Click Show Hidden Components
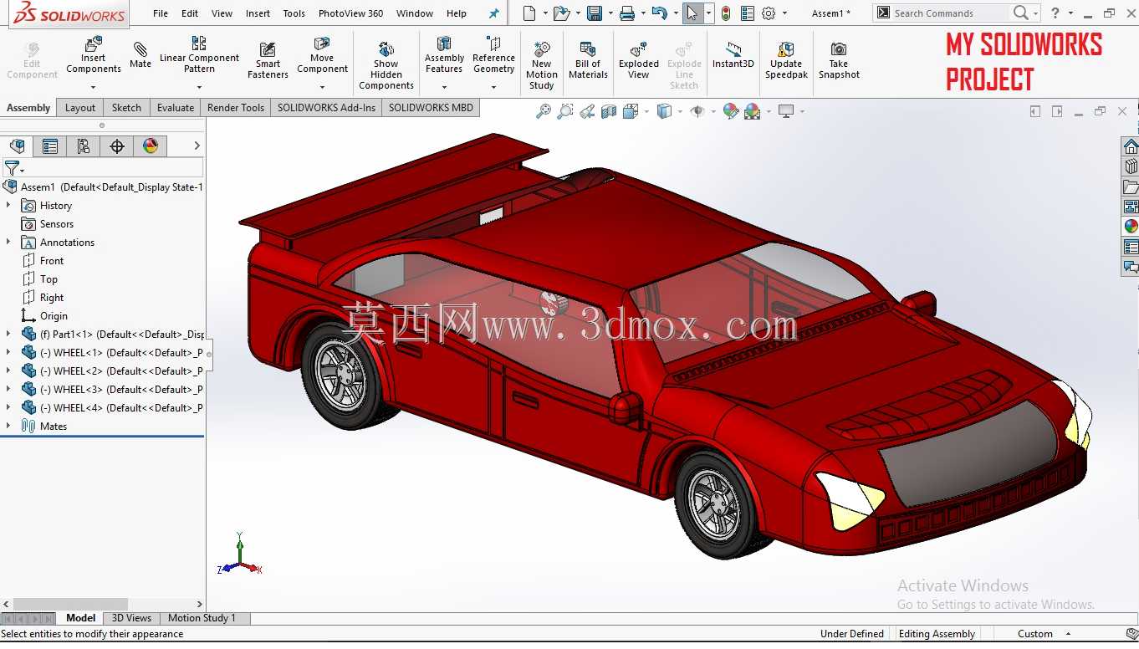The height and width of the screenshot is (649, 1139). point(386,65)
